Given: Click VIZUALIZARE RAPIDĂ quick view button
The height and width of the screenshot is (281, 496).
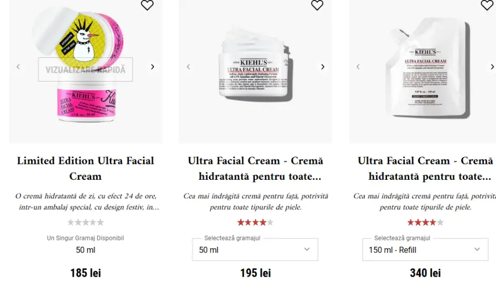Looking at the screenshot, I should (x=85, y=70).
